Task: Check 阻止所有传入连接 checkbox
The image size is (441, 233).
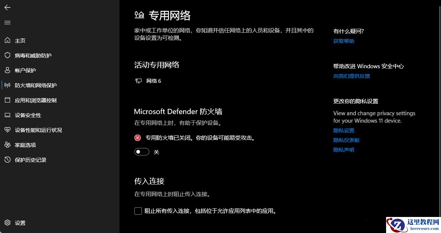Action: (x=138, y=211)
